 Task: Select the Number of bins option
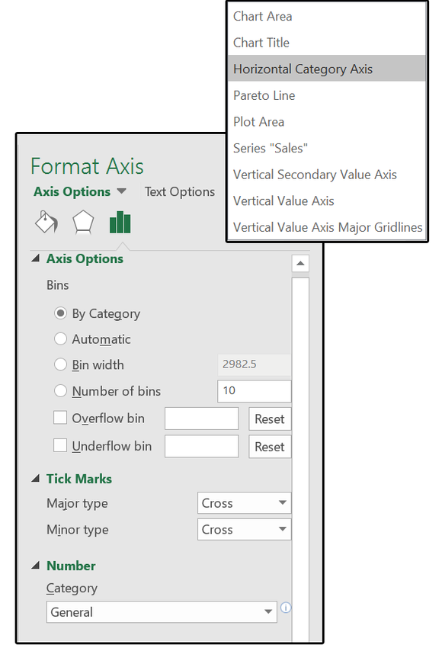click(x=60, y=390)
